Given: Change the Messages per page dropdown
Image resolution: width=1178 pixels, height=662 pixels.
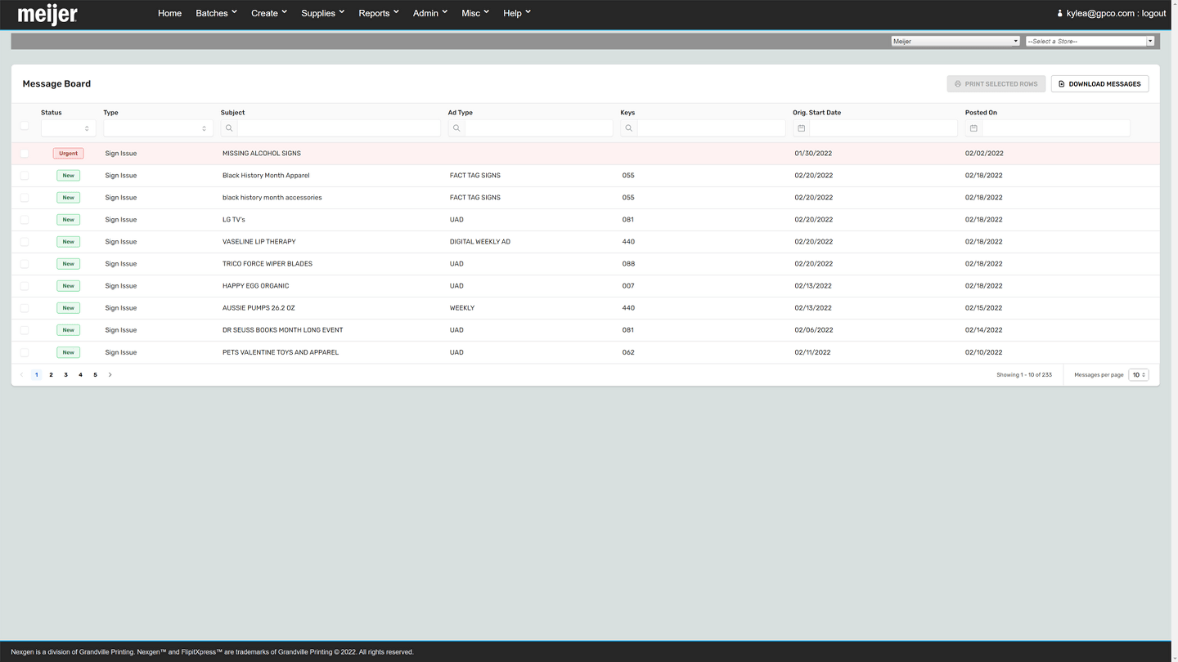Looking at the screenshot, I should pyautogui.click(x=1139, y=375).
